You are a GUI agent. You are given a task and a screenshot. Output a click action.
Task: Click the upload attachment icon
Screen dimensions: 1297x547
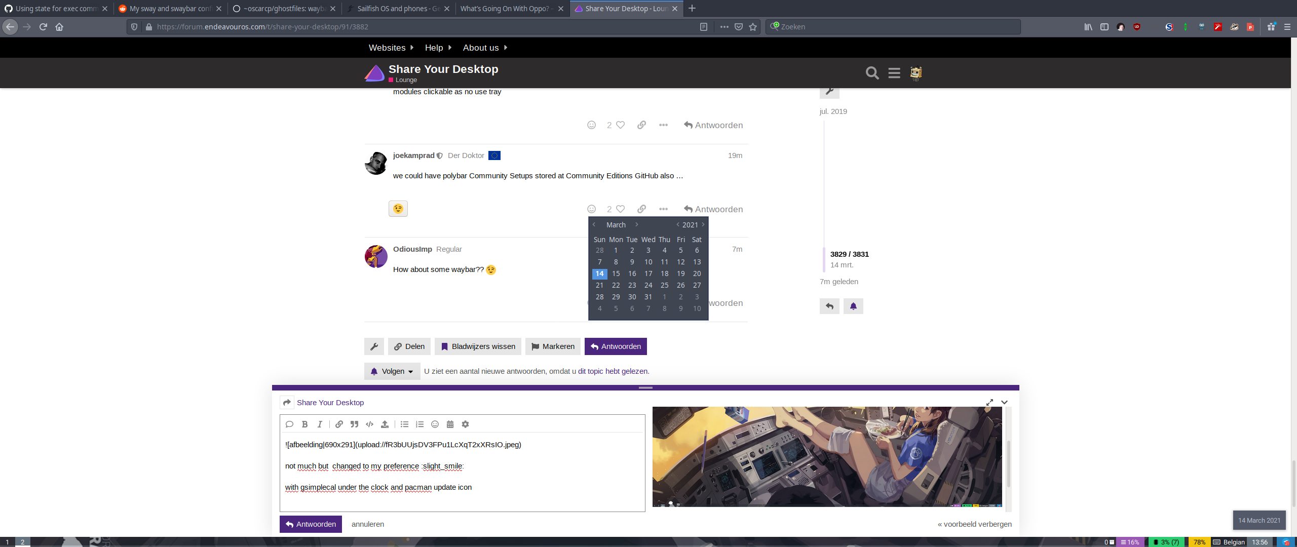point(385,424)
